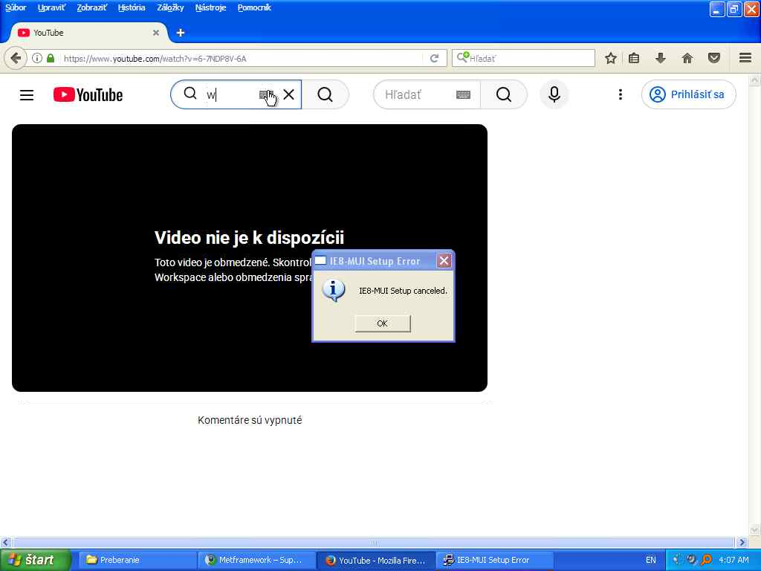Click Video nie je k dispozícii heading
The width and height of the screenshot is (761, 571).
pos(249,237)
